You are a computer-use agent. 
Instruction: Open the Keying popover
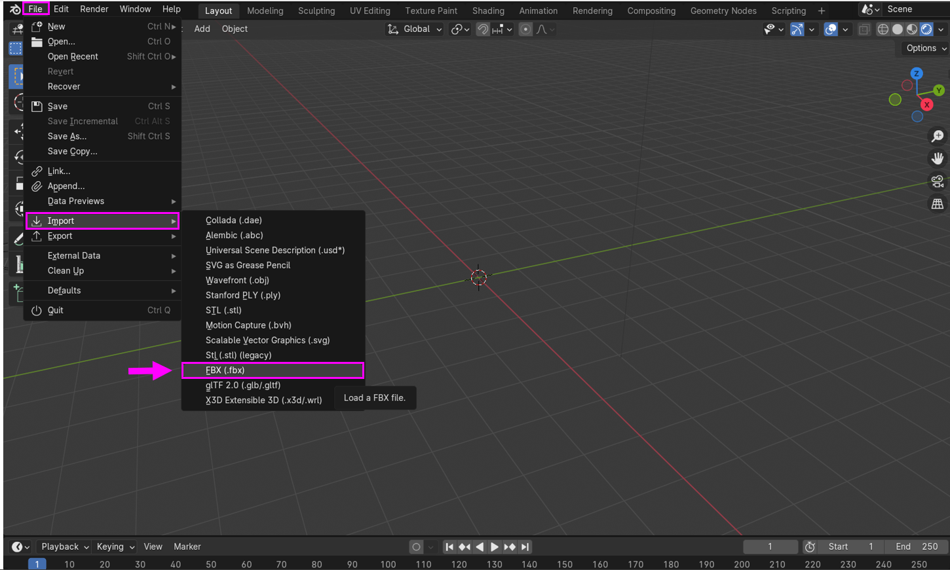coord(115,547)
